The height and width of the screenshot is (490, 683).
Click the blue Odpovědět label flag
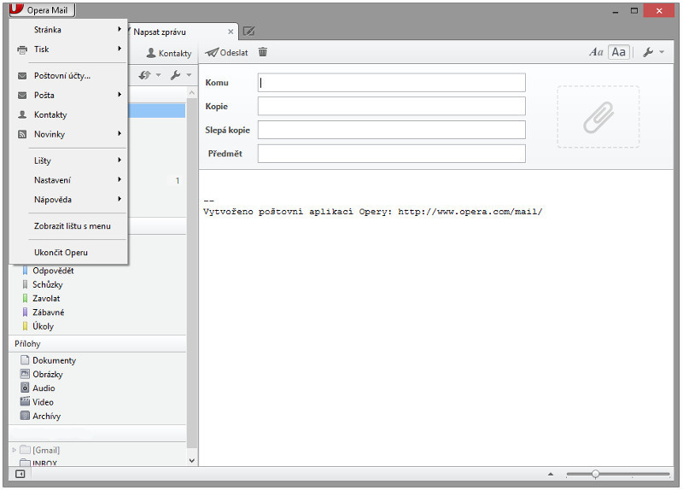click(25, 271)
